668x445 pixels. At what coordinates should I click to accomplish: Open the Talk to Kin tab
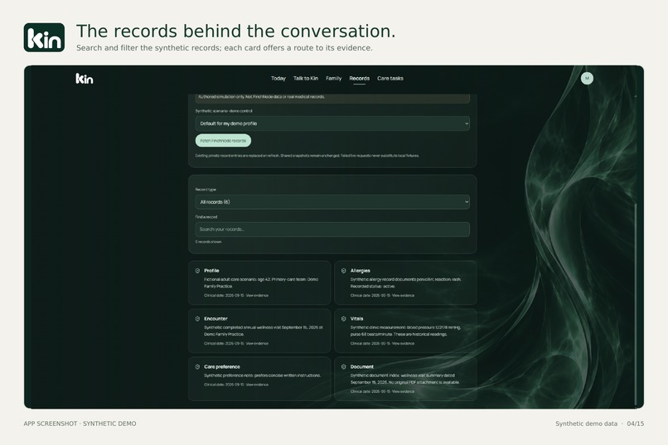click(306, 79)
